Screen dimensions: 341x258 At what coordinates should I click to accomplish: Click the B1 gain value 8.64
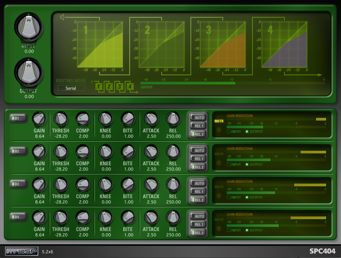pos(40,137)
